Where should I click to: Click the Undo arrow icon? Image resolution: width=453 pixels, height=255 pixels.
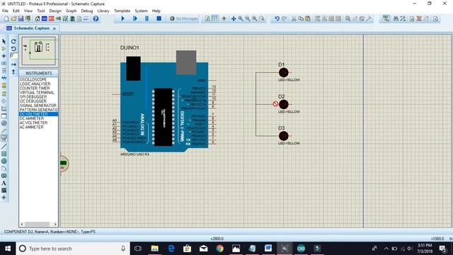[277, 18]
